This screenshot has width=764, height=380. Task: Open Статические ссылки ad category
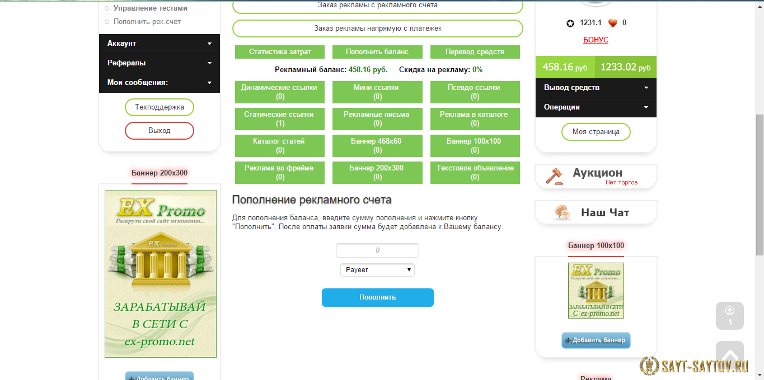[x=280, y=118]
